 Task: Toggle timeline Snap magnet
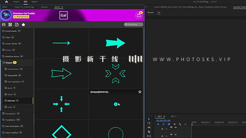coord(163,124)
